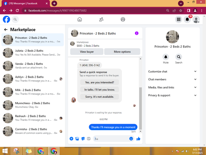
Task: Expand Customize chat section
Action: 172,72
